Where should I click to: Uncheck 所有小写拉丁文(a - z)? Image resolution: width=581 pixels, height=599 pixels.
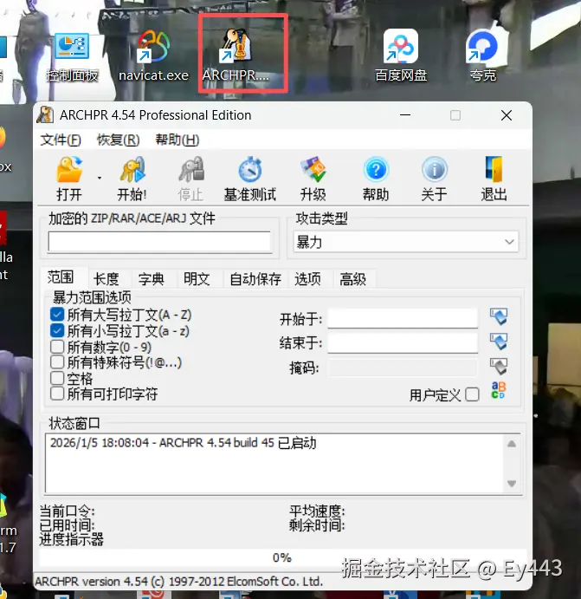[57, 330]
